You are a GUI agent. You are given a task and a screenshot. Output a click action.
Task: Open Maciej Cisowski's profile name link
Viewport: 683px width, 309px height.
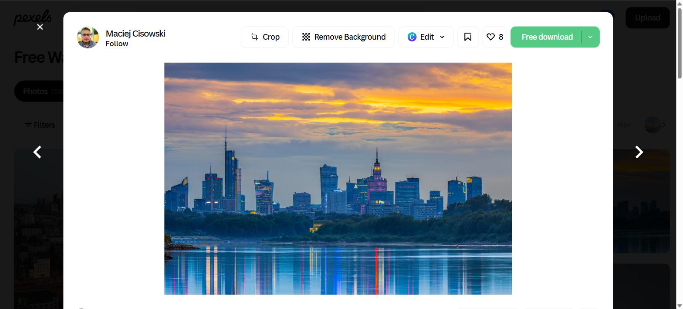[135, 34]
